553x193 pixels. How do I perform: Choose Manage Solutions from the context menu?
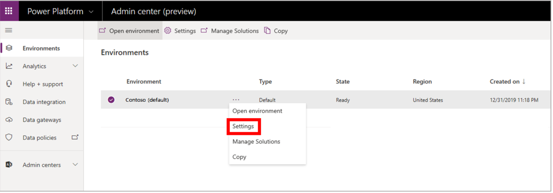256,142
